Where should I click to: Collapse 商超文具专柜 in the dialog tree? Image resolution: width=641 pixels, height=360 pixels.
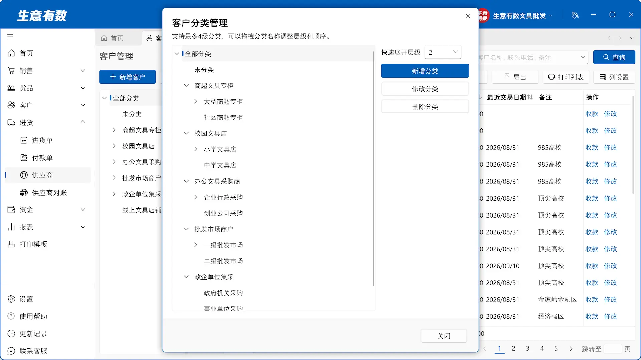coord(186,85)
